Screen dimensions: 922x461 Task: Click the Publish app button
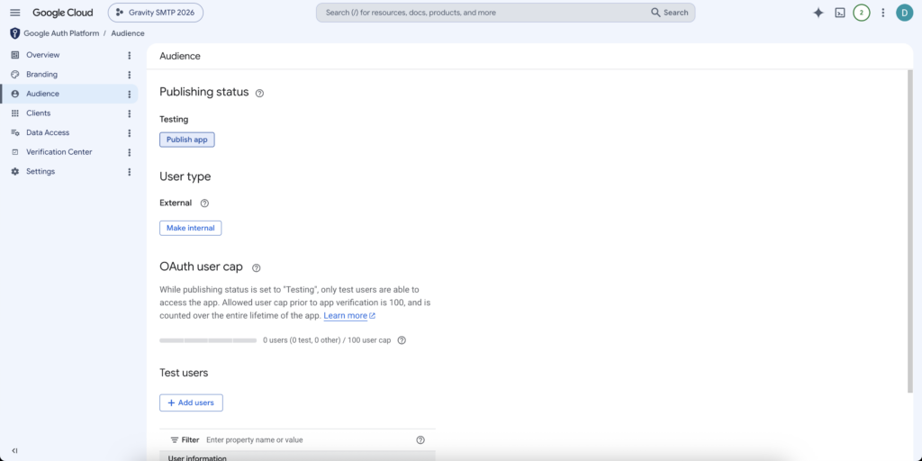(187, 140)
